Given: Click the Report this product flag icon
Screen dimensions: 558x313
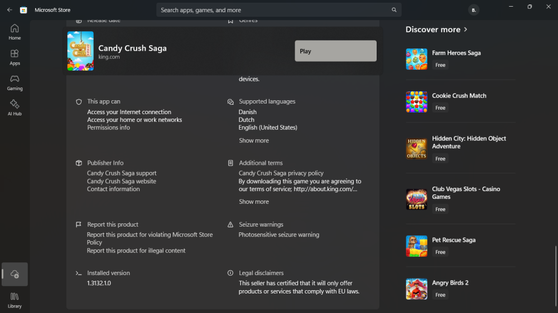Looking at the screenshot, I should tap(79, 224).
